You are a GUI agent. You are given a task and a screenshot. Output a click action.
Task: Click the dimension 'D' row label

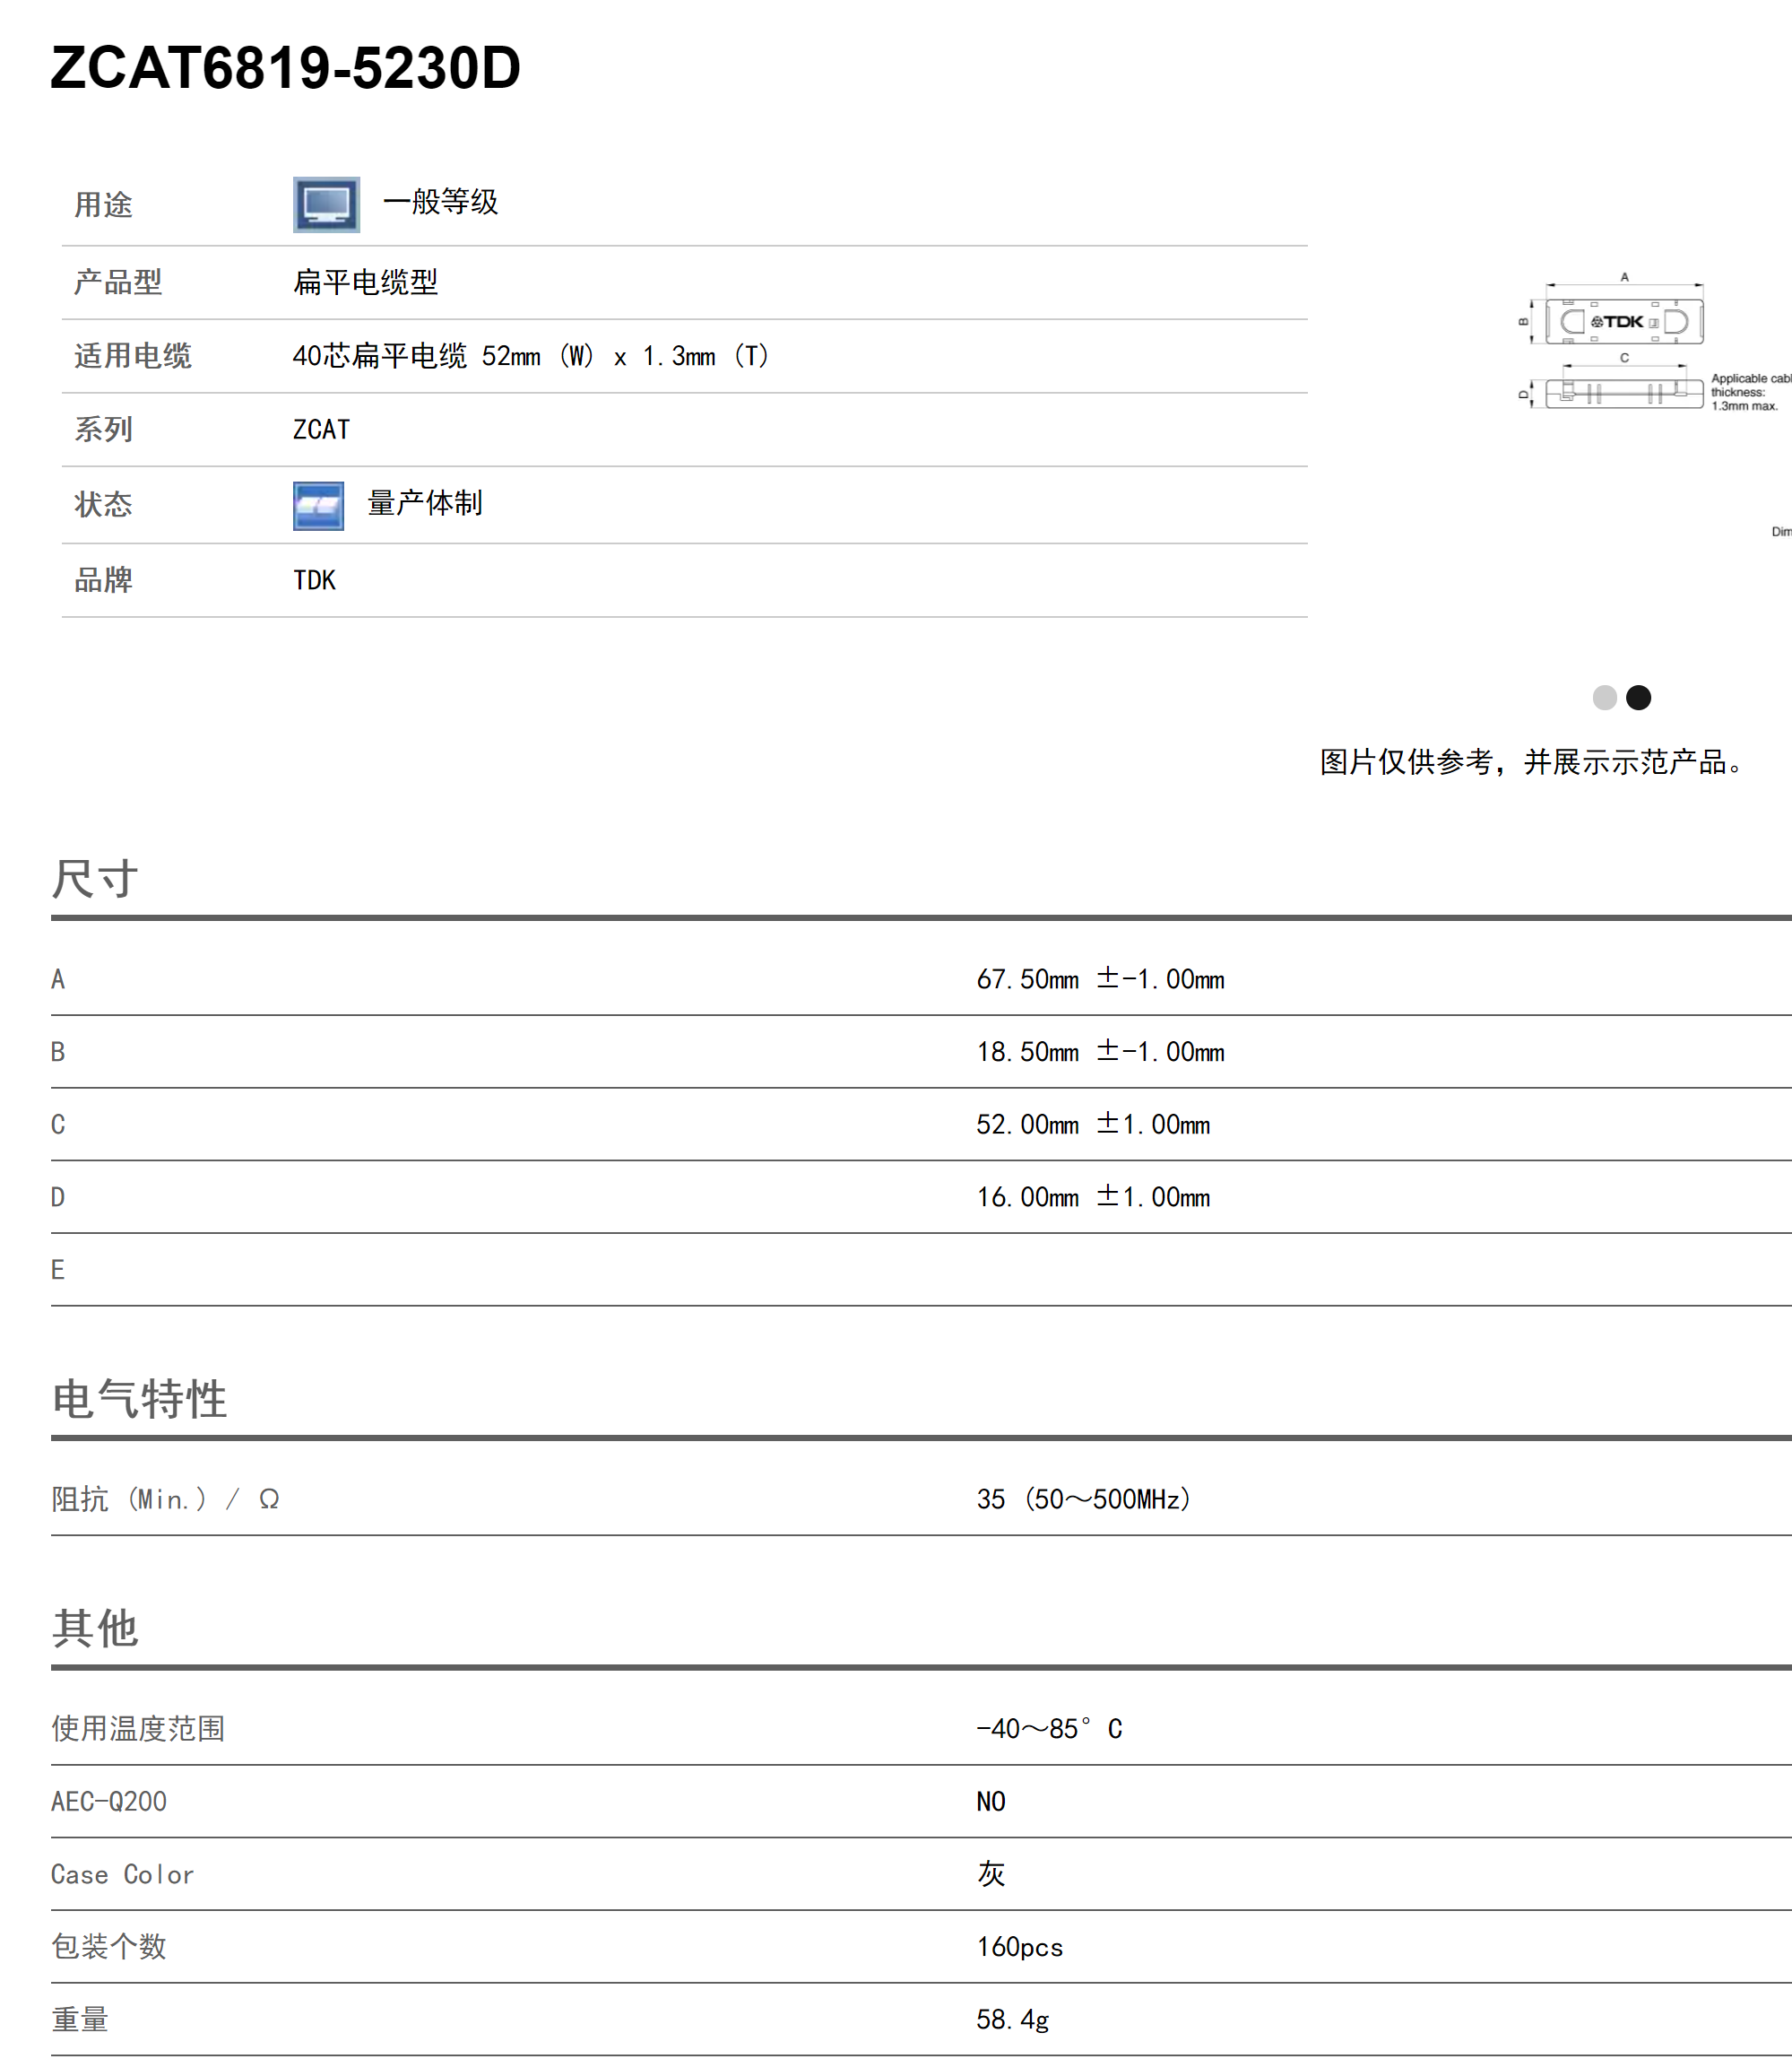pyautogui.click(x=58, y=1196)
